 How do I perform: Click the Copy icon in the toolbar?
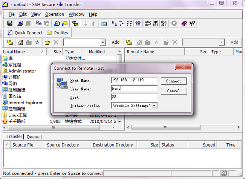(38, 23)
